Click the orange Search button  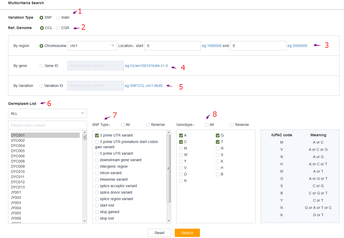click(x=187, y=233)
